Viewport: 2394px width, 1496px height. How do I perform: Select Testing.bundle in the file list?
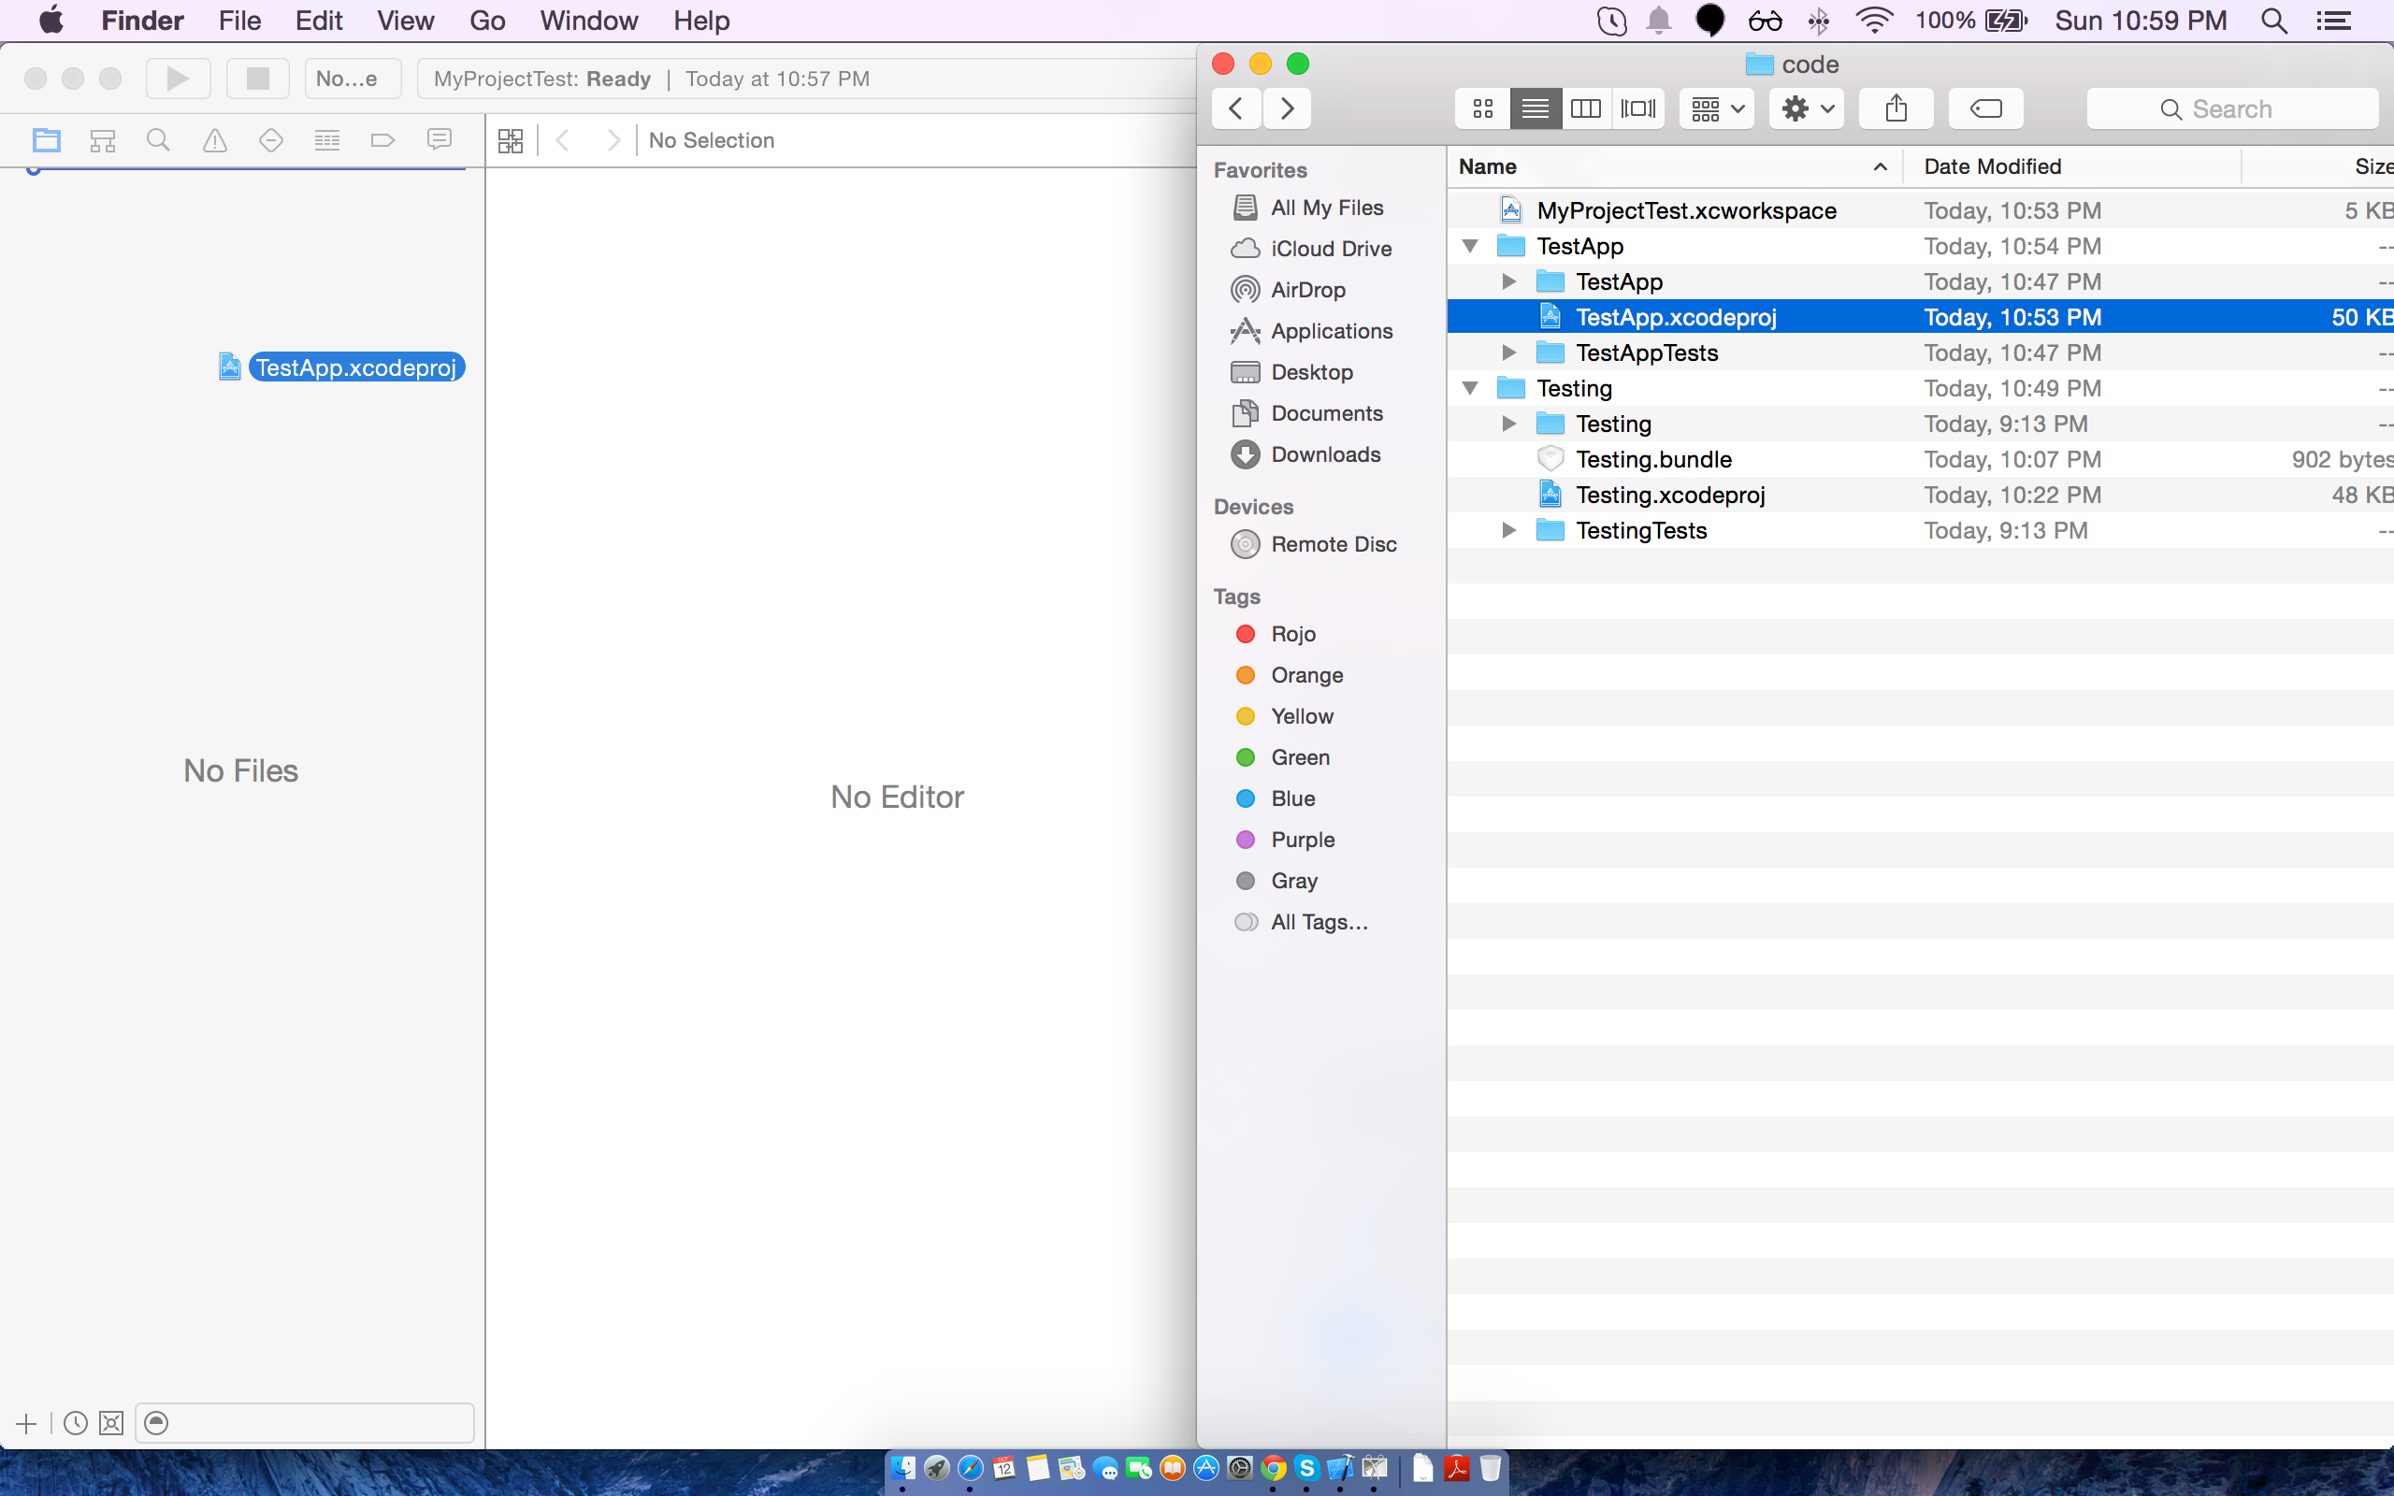click(x=1920, y=459)
